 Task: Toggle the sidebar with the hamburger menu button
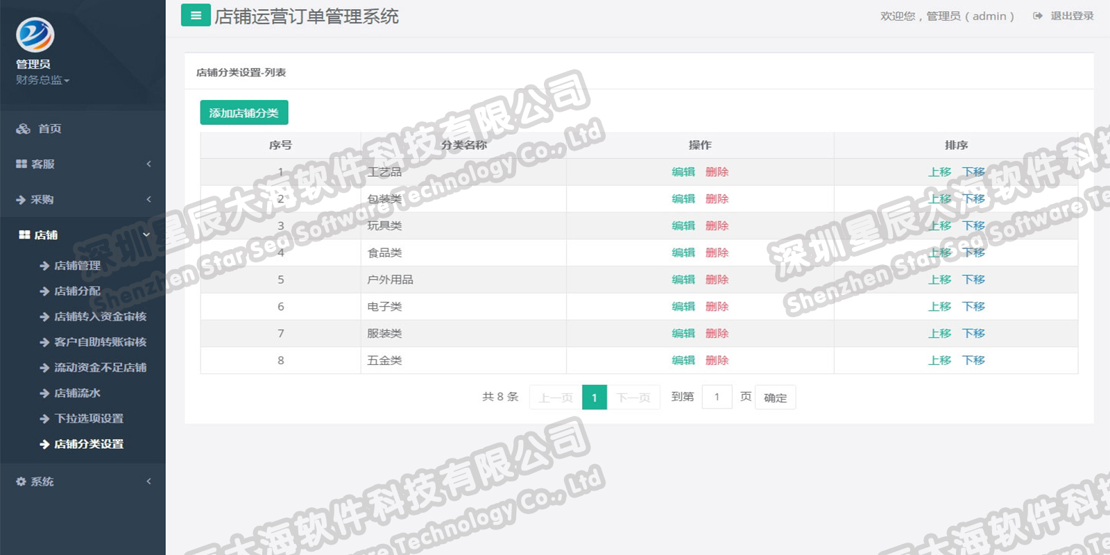(x=196, y=15)
